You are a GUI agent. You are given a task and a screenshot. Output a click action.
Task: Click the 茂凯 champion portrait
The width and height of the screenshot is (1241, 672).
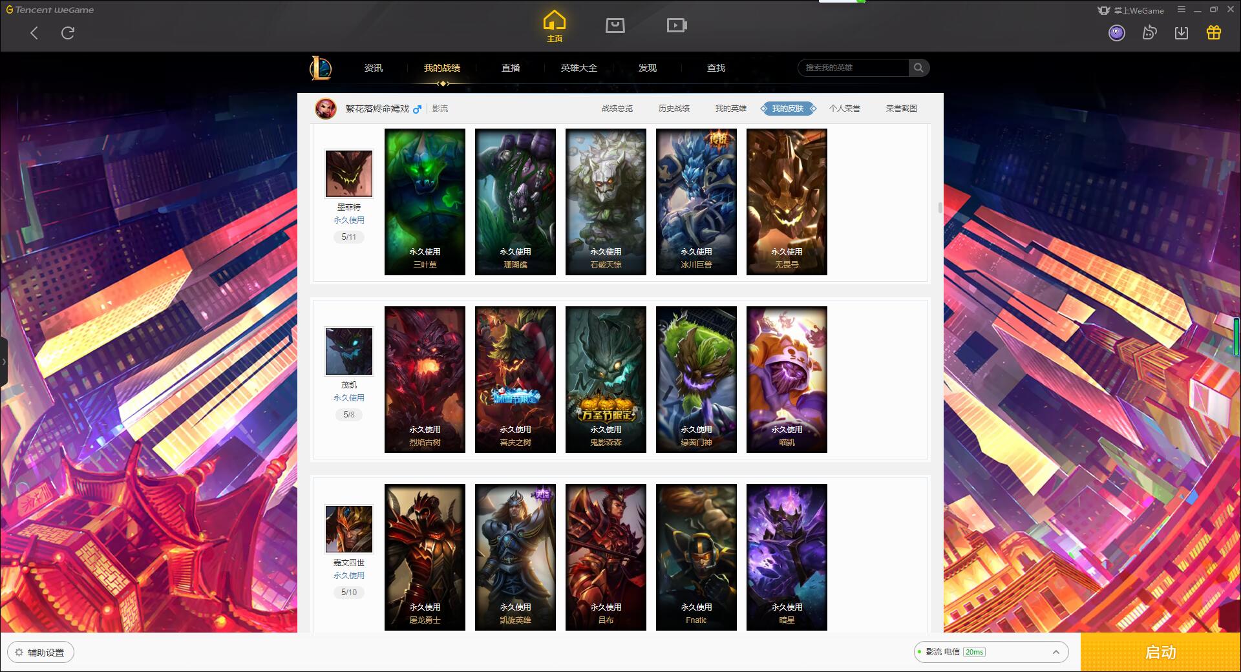(x=348, y=352)
